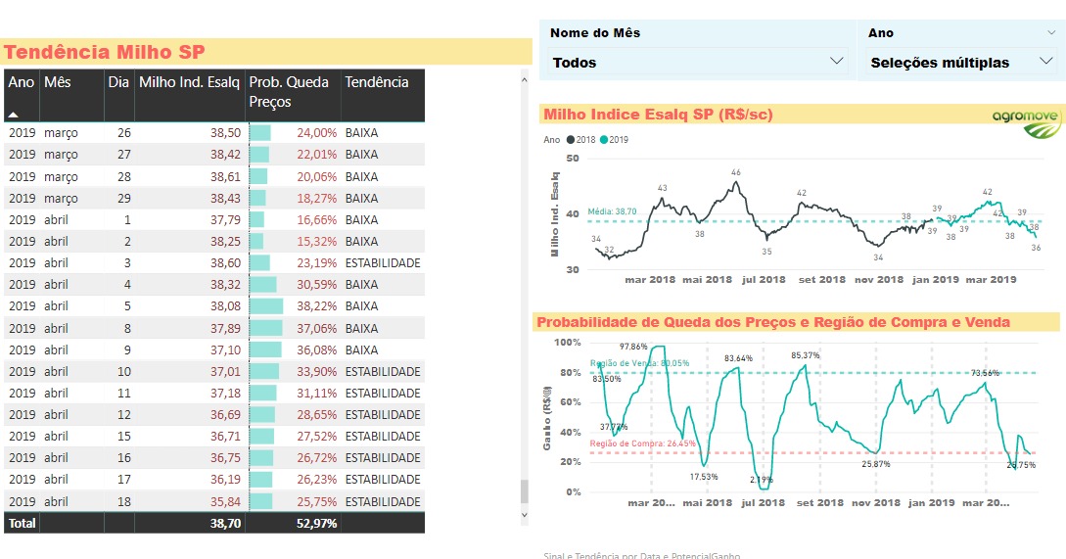Viewport: 1066px width, 559px height.
Task: Click the table scrollbar up arrow
Action: pyautogui.click(x=524, y=79)
